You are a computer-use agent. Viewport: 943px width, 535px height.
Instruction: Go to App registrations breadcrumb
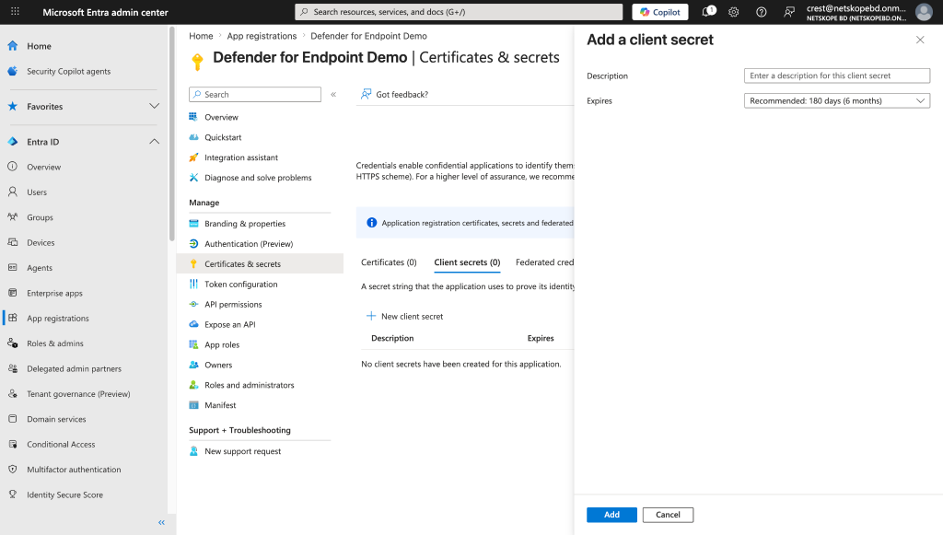tap(262, 36)
